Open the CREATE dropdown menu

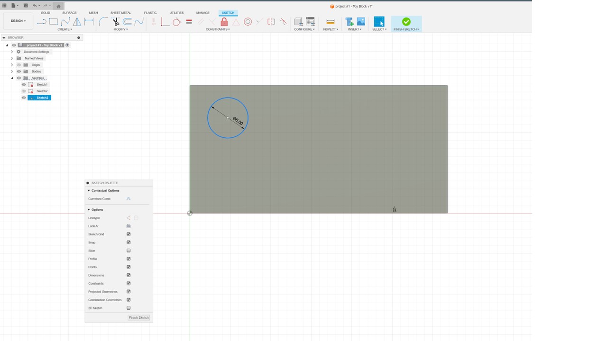click(64, 29)
